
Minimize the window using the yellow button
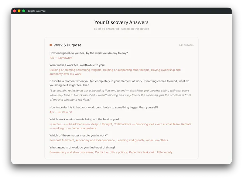pyautogui.click(x=19, y=11)
